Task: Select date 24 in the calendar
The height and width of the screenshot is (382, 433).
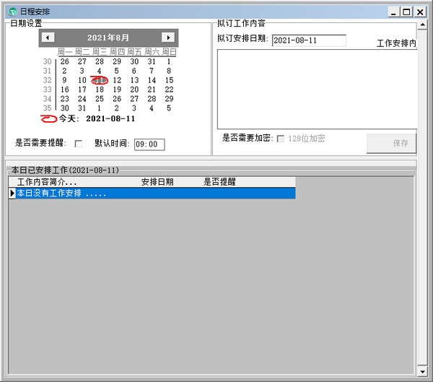Action: click(82, 99)
